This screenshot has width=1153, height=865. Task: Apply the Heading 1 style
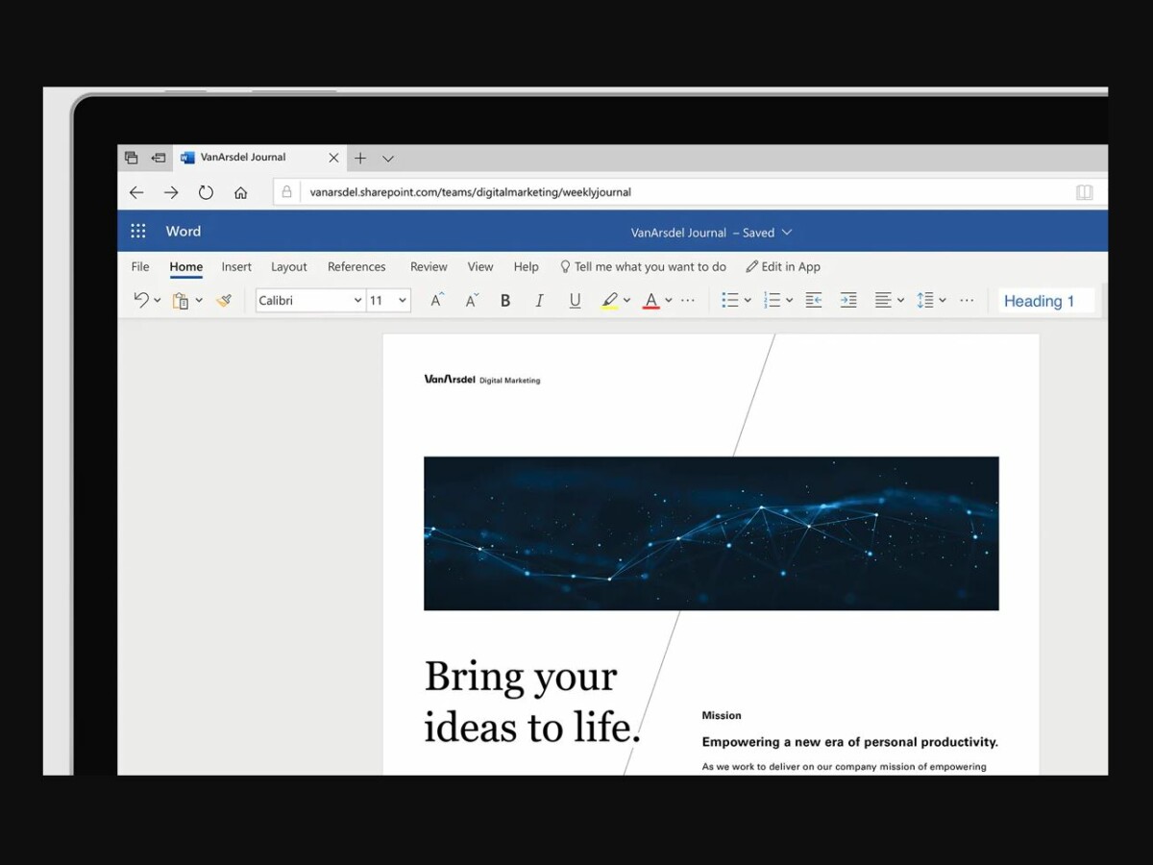(1046, 301)
